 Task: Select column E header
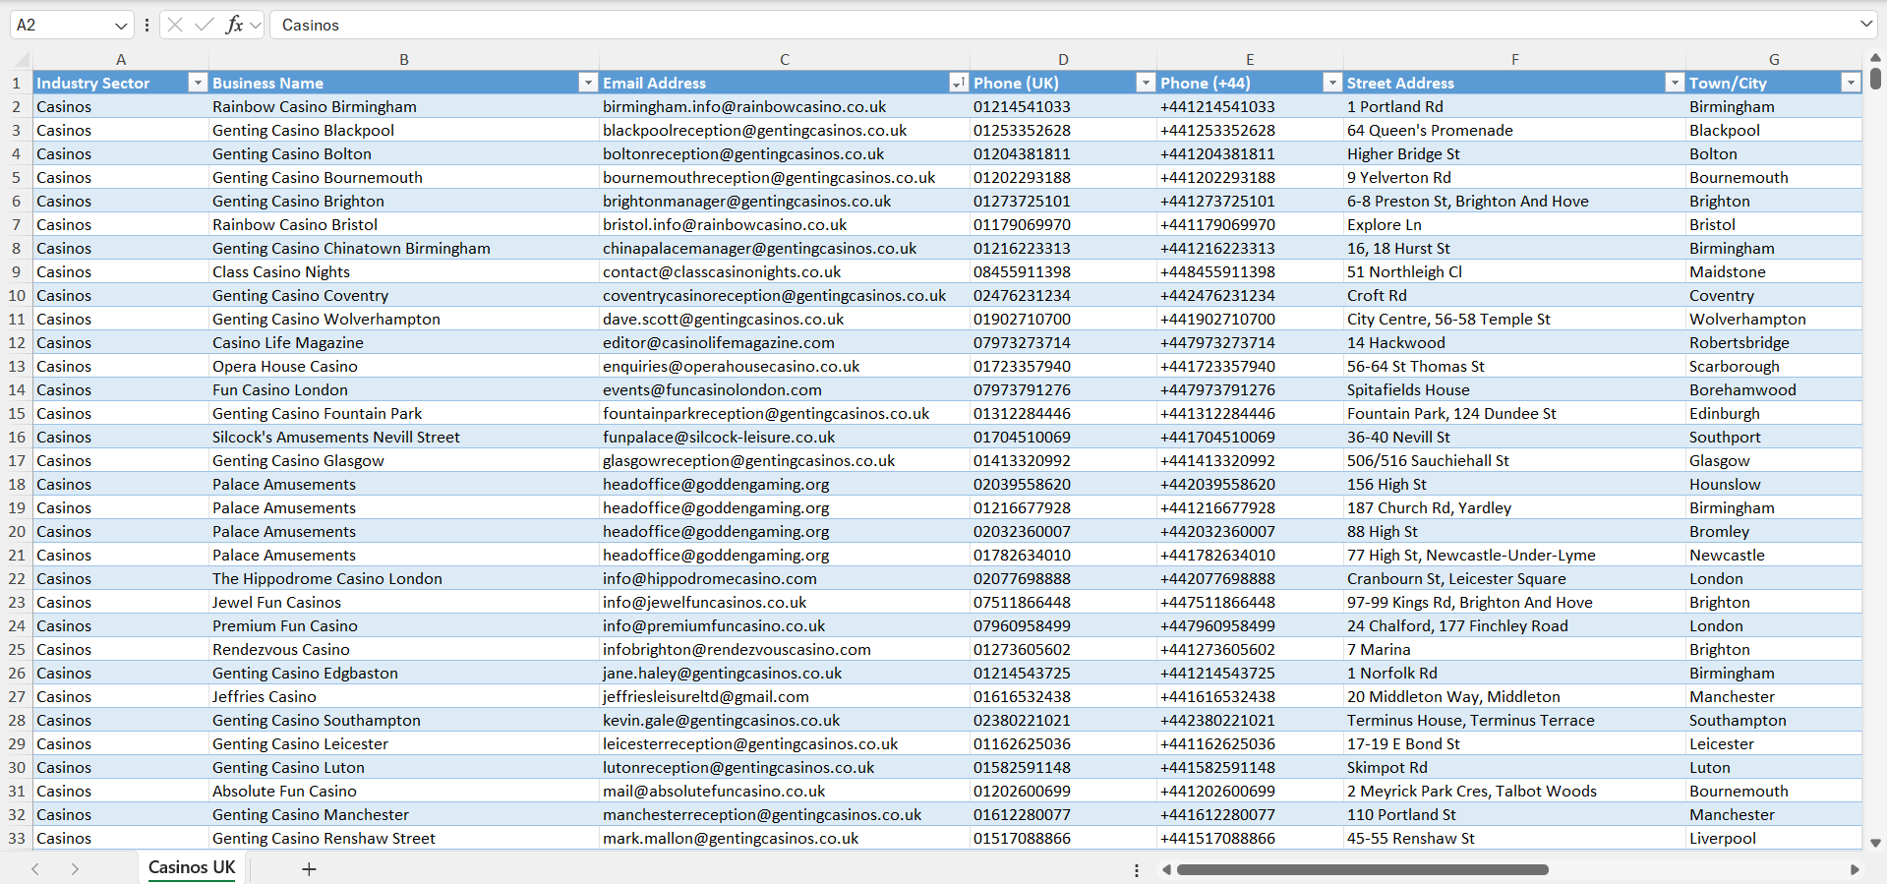tap(1250, 60)
